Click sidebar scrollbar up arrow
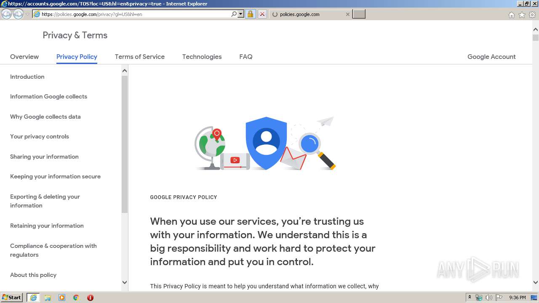 (124, 70)
